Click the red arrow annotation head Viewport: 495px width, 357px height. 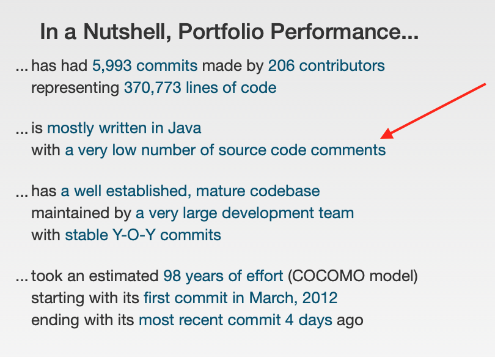(x=387, y=134)
